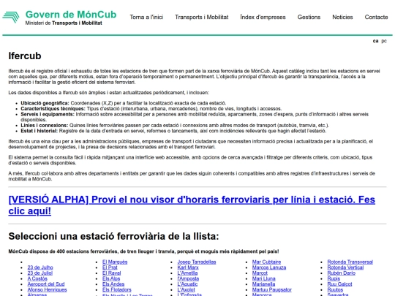Click the 'Serveis i equipaments:' bullet label

(x=48, y=114)
